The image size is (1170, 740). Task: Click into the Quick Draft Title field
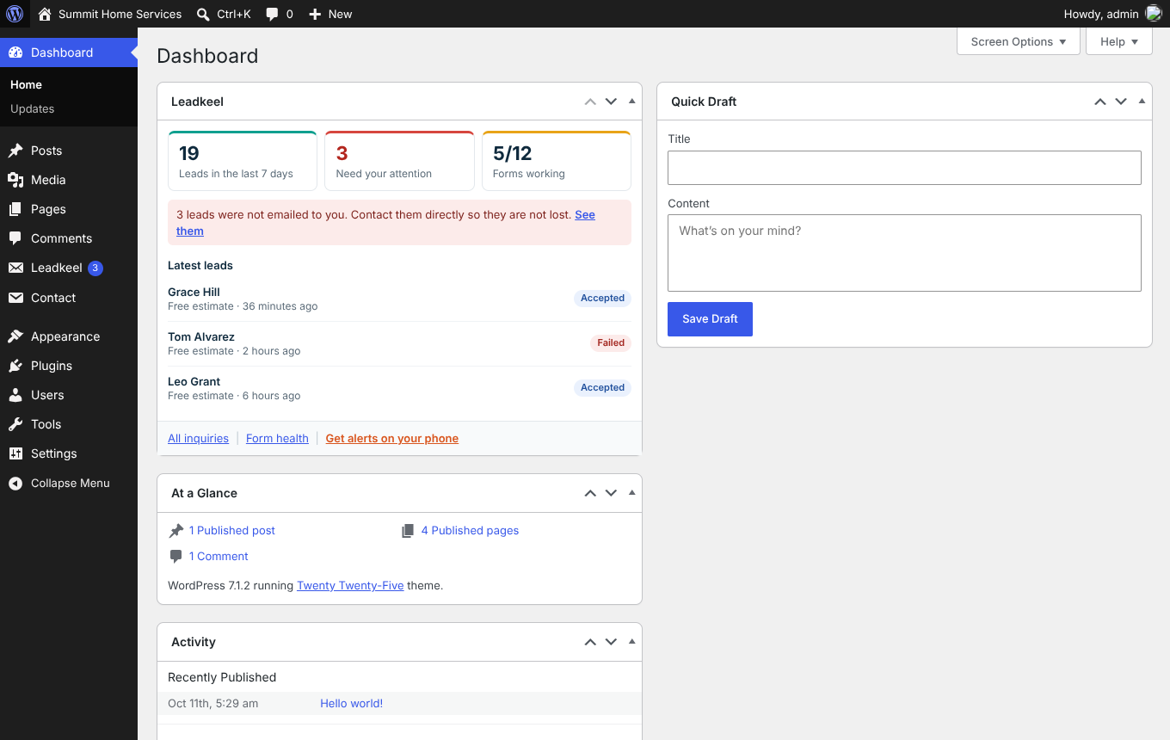[x=904, y=168]
